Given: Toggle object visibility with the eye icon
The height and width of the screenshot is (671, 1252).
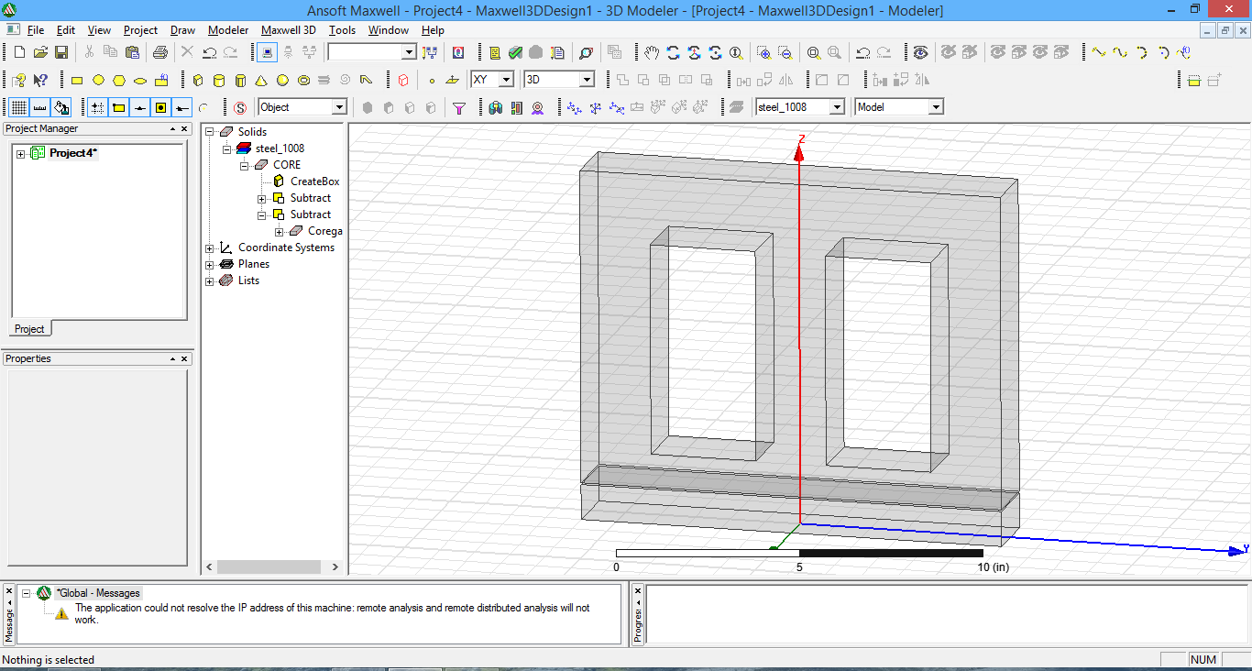Looking at the screenshot, I should pos(920,52).
